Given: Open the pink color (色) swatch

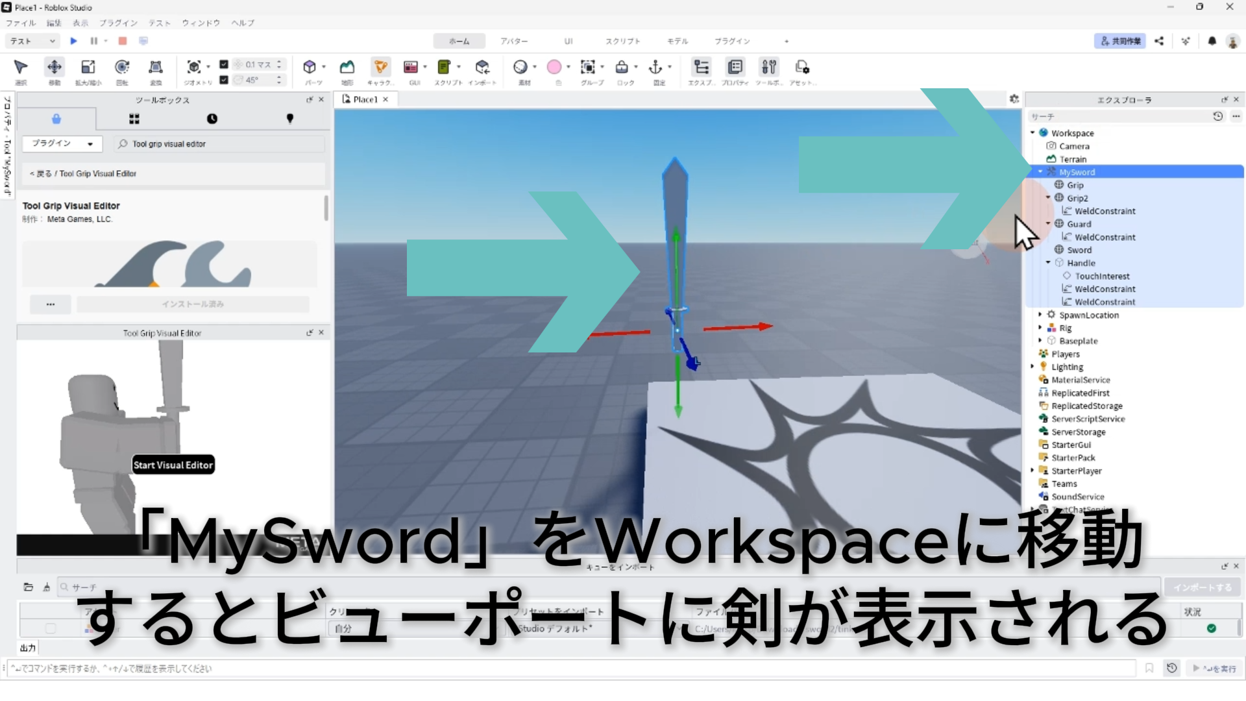Looking at the screenshot, I should pyautogui.click(x=554, y=68).
